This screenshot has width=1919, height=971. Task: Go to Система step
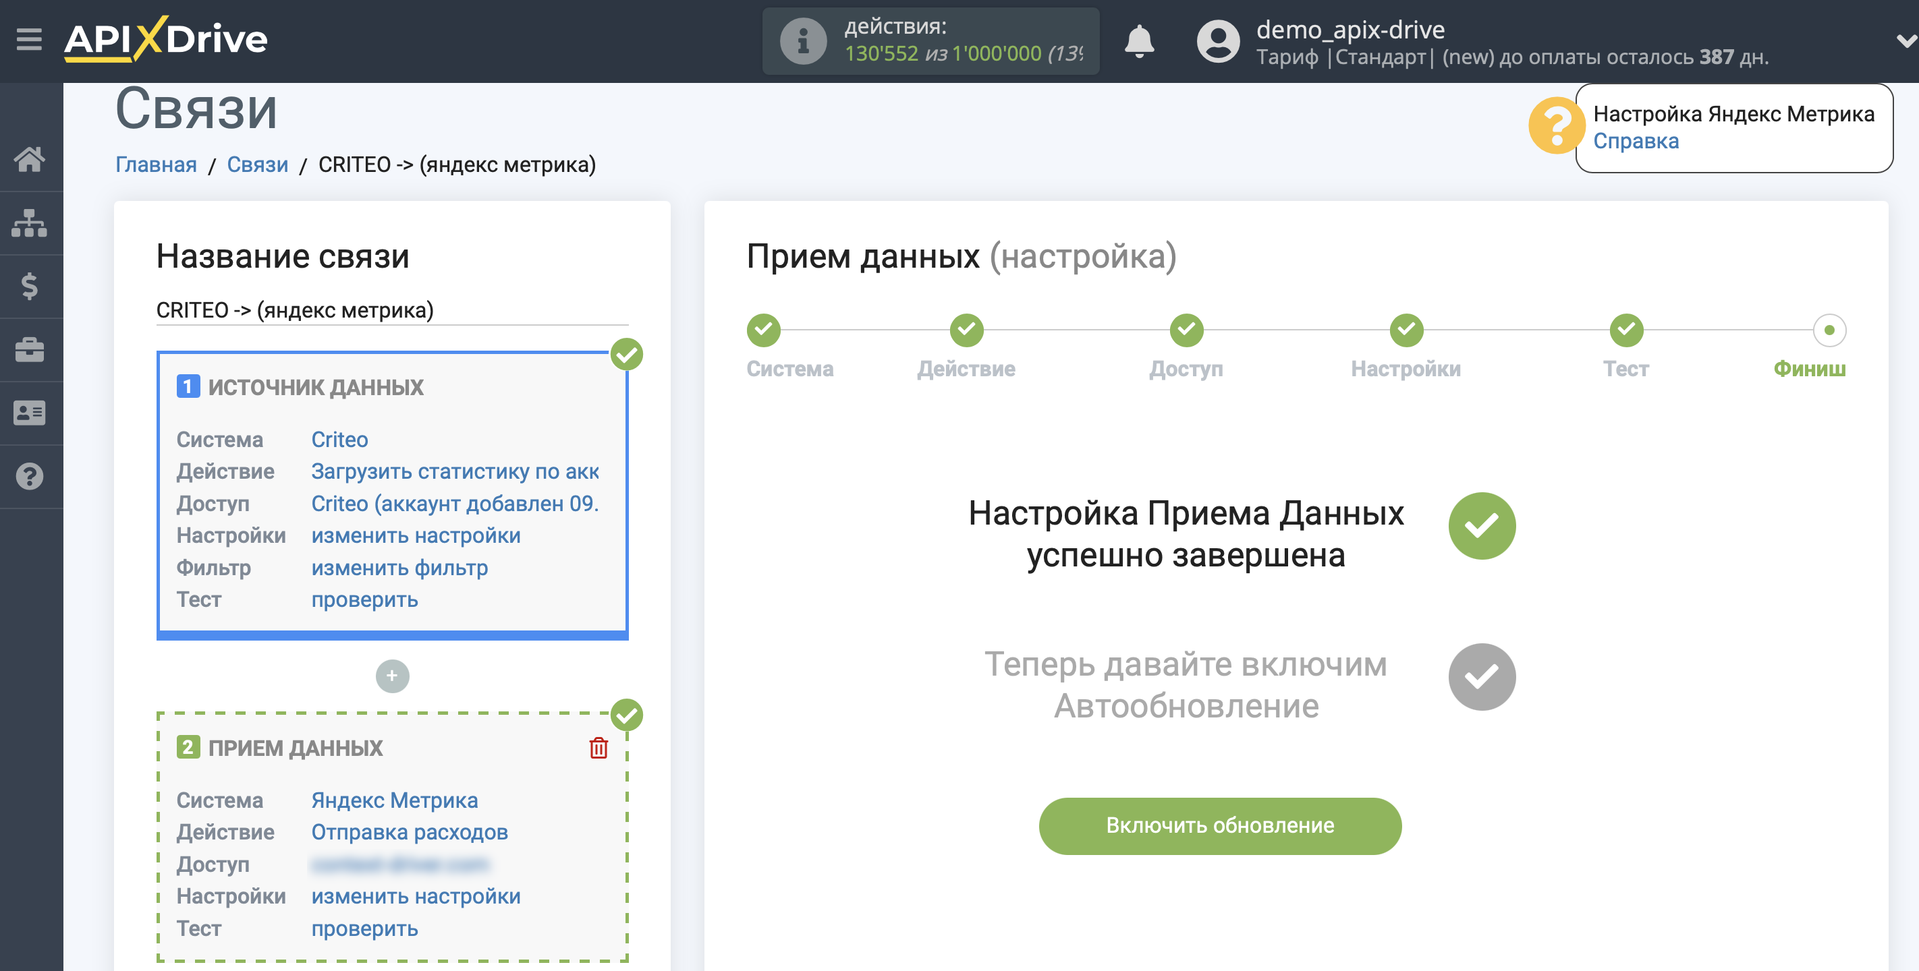coord(764,330)
